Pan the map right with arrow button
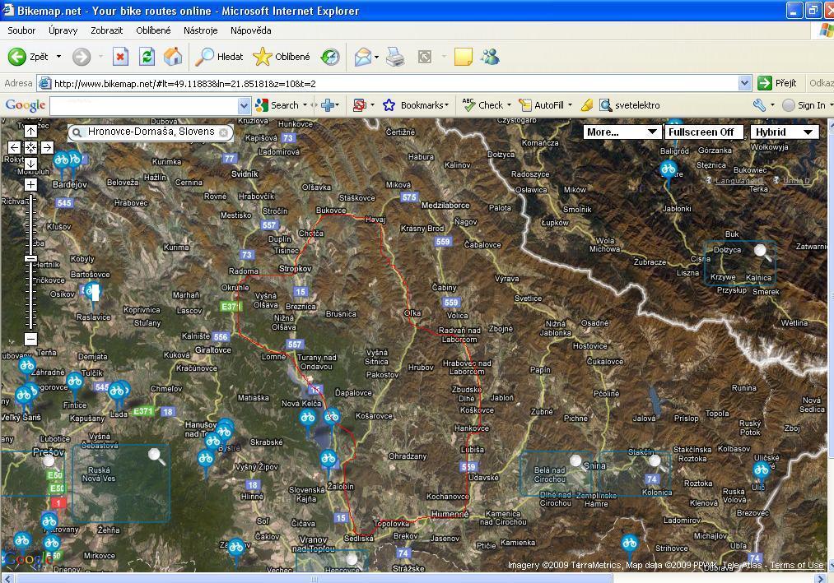834x583 pixels. (47, 148)
